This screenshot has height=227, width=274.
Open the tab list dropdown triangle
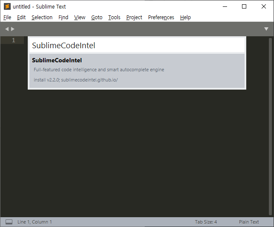click(x=266, y=29)
